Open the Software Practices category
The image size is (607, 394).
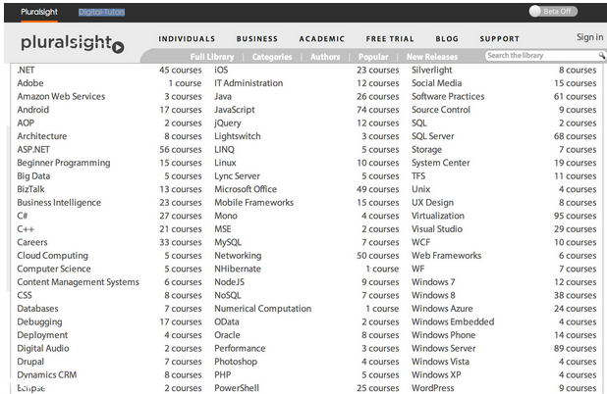coord(448,96)
